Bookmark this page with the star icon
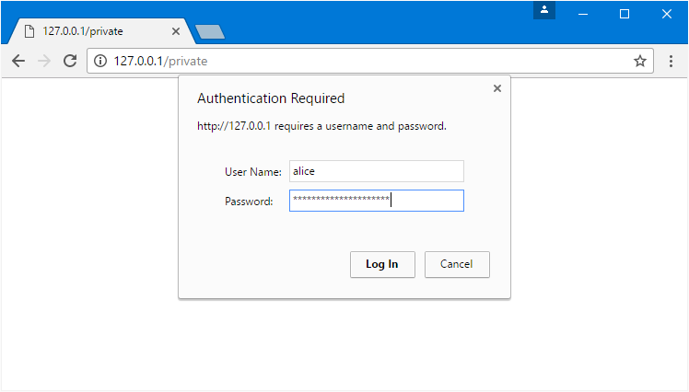689x392 pixels. tap(640, 61)
